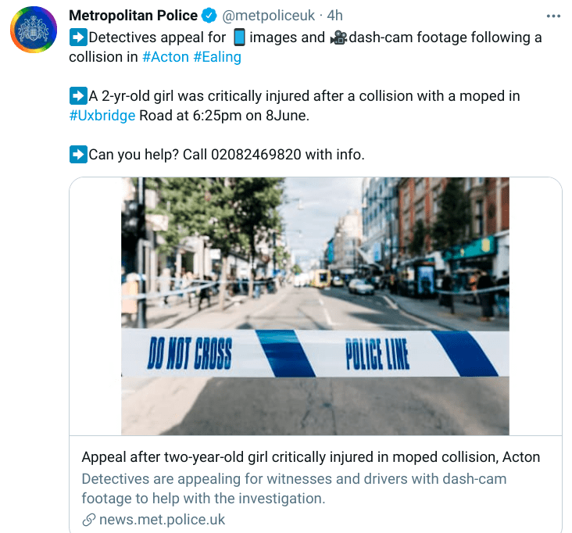Click the link chain icon beside news.met.police.uk
Screen dimensions: 572x533
(x=88, y=520)
